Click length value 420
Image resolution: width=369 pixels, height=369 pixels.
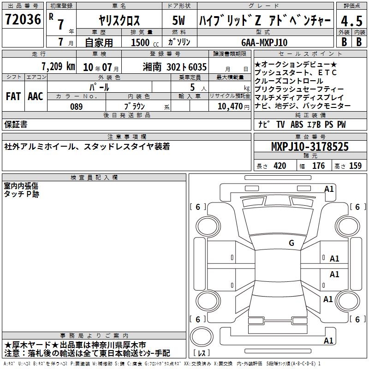pos(280,166)
